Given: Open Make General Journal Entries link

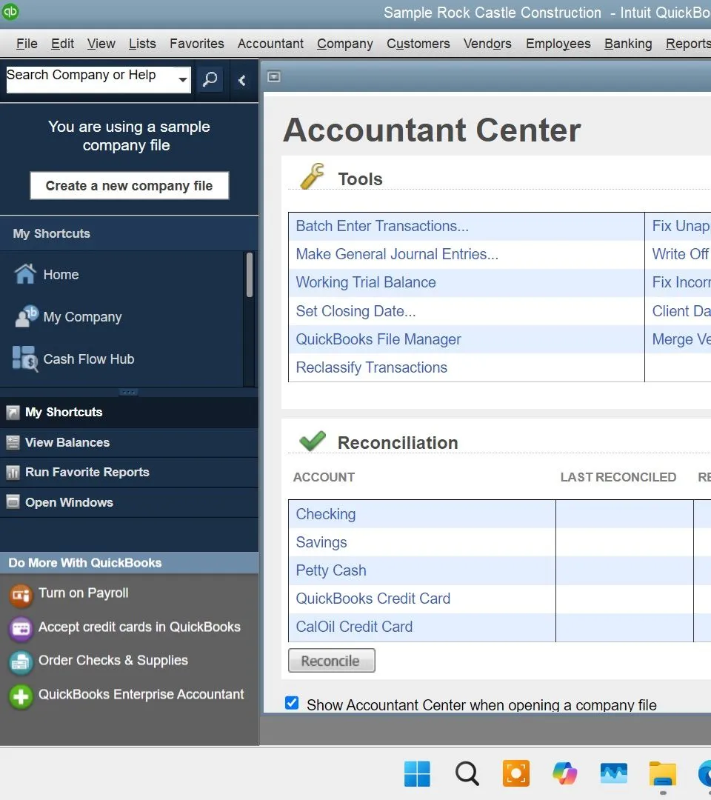Looking at the screenshot, I should [x=397, y=254].
